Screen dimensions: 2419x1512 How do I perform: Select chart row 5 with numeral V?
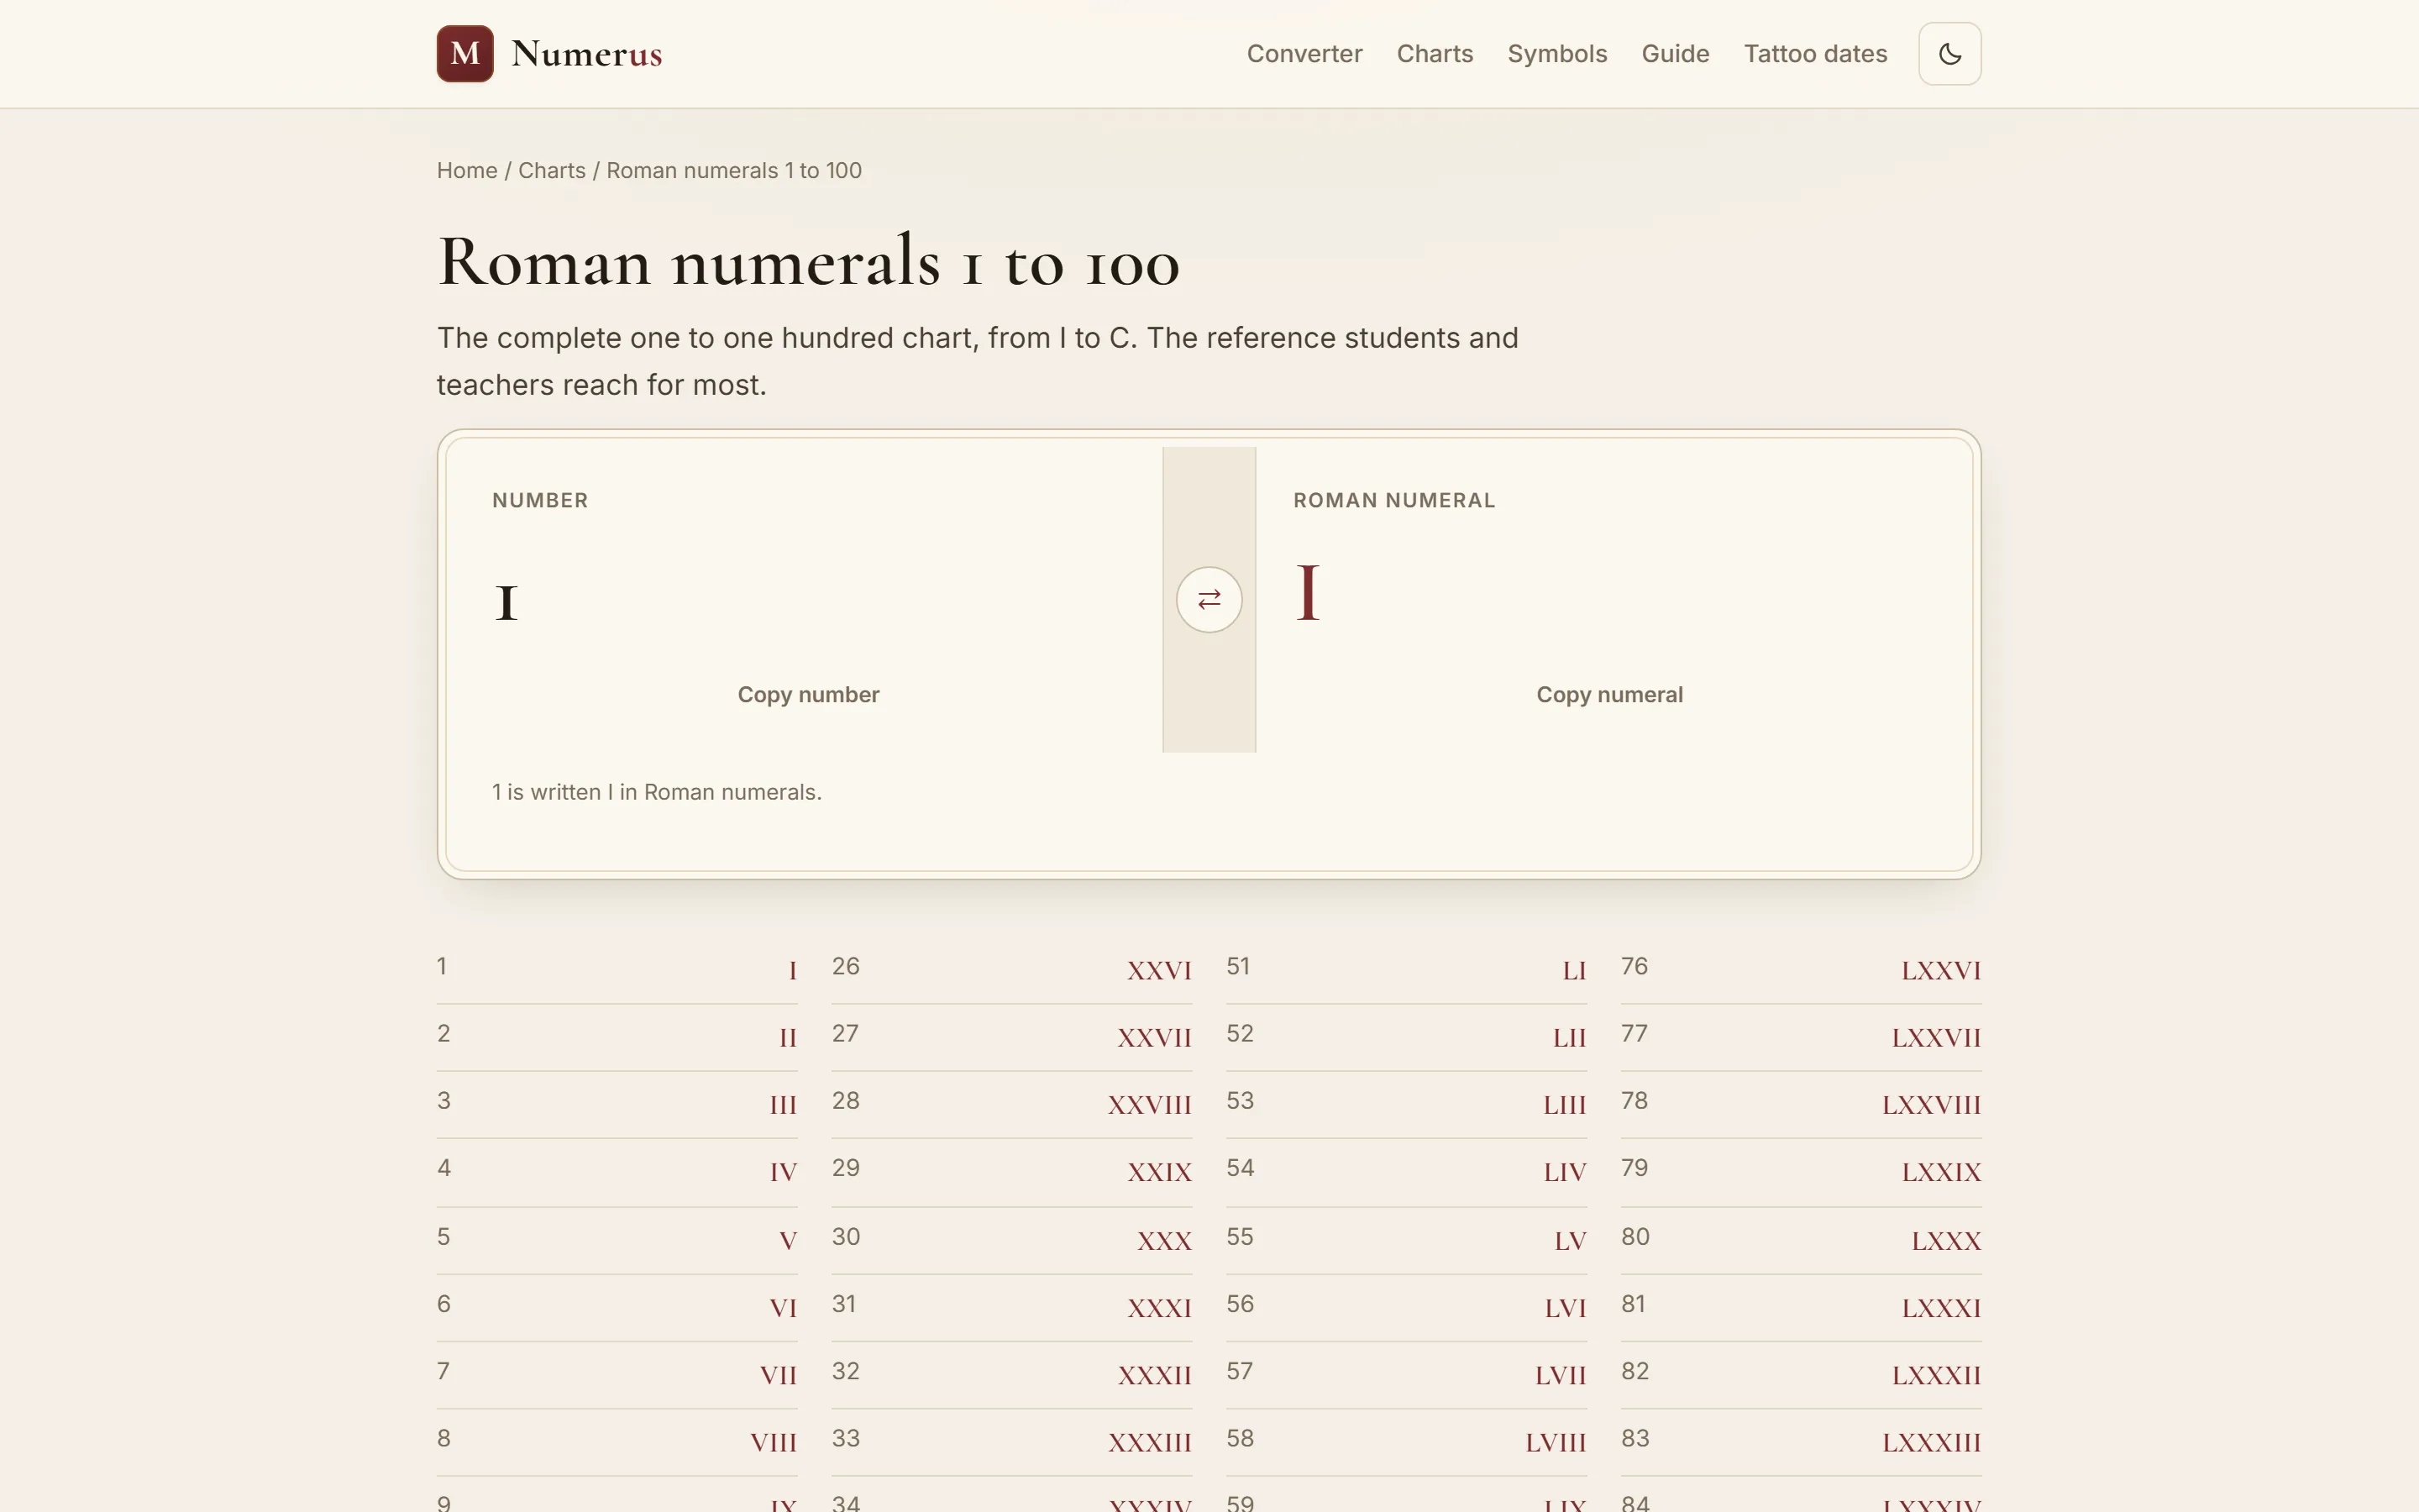617,1240
